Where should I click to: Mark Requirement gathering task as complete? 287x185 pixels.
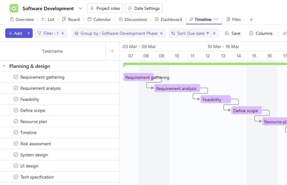coord(16,77)
